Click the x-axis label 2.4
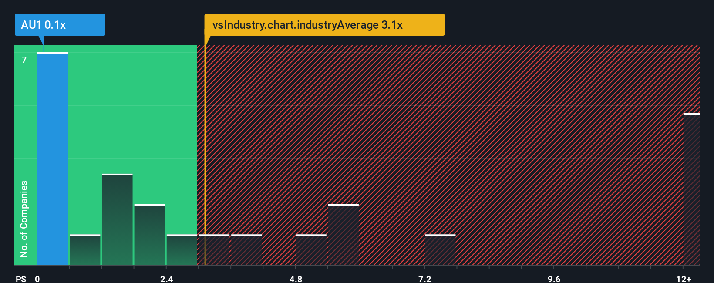This screenshot has height=283, width=714. pos(166,279)
